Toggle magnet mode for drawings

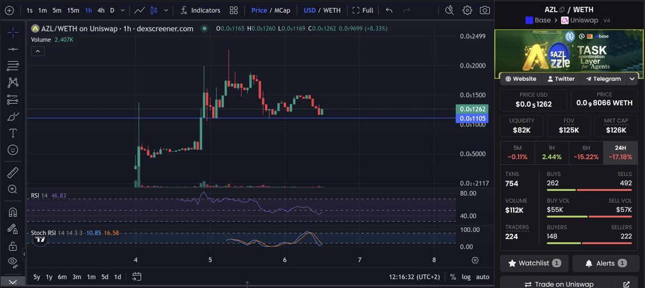tap(13, 212)
